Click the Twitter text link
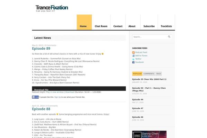 click(x=138, y=59)
